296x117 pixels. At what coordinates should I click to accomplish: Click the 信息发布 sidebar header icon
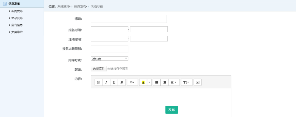(5, 4)
